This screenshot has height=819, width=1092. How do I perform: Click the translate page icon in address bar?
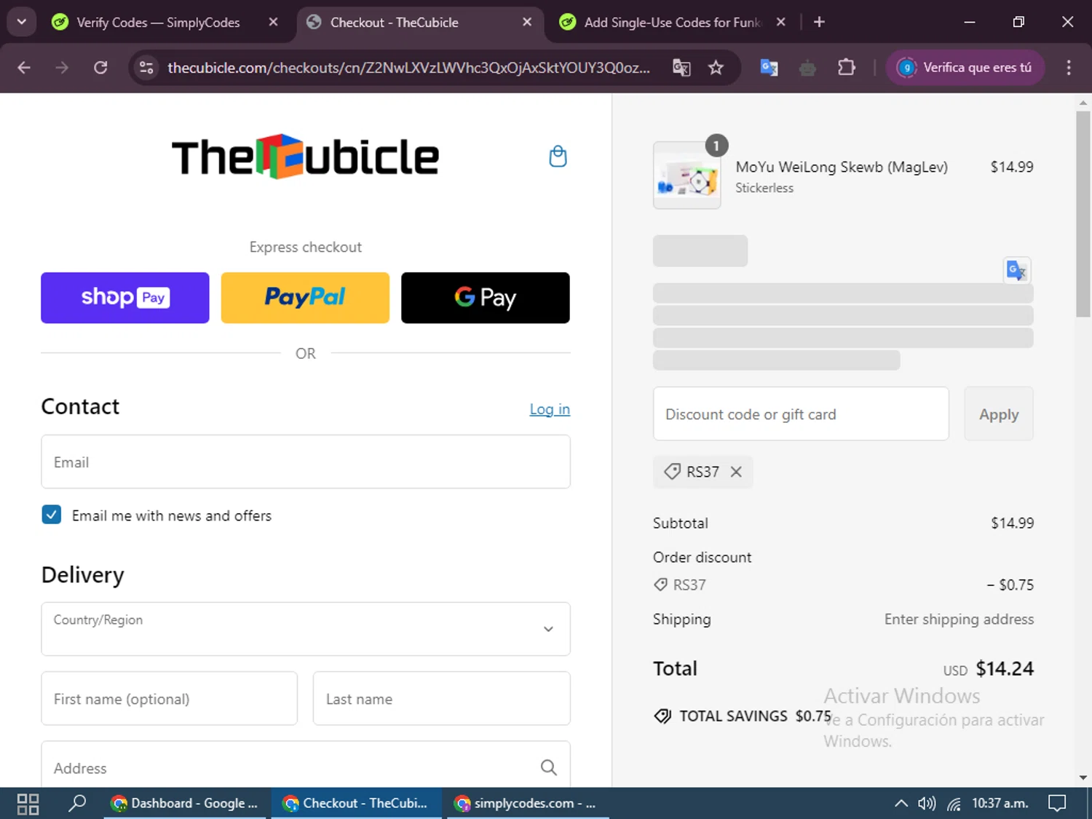[681, 68]
